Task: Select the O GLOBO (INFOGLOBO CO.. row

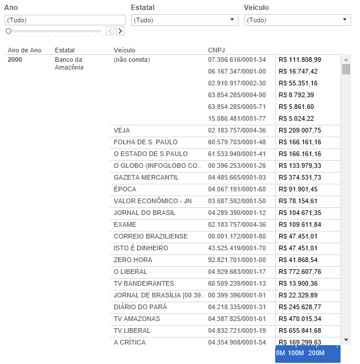Action: [x=157, y=166]
